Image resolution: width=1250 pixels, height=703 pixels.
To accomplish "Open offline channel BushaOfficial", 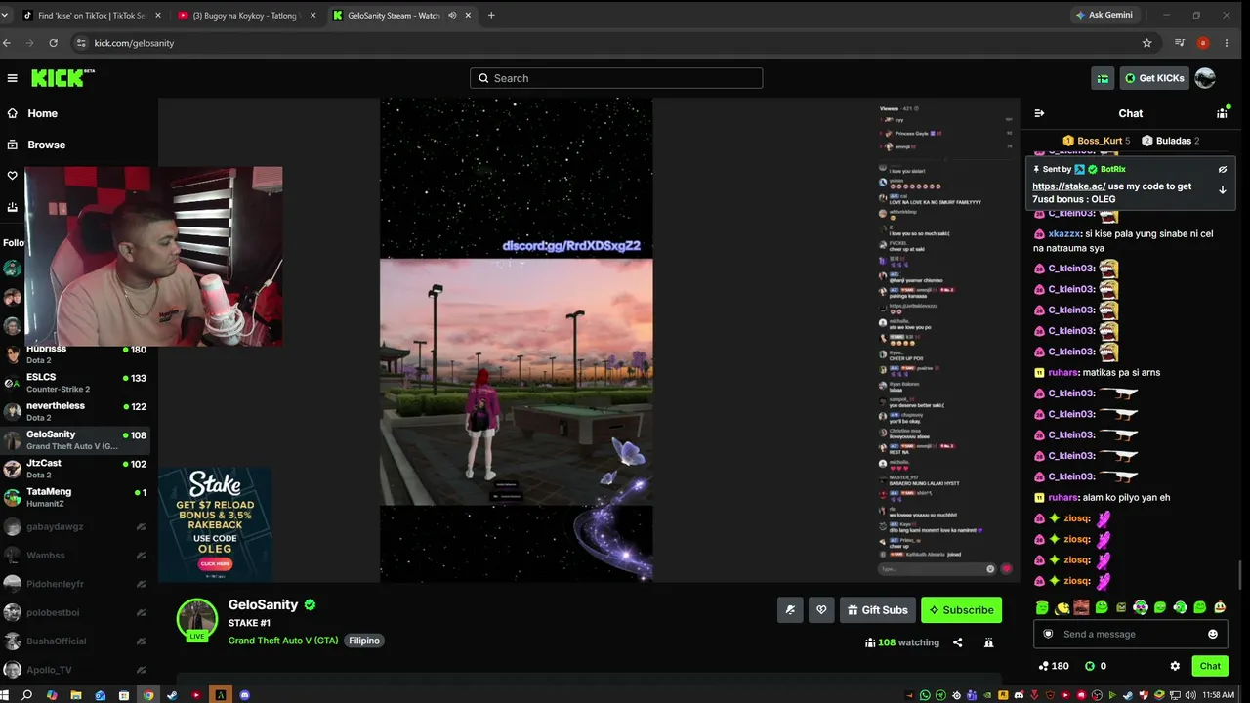I will coord(75,641).
